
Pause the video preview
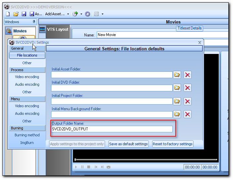(x=82, y=167)
